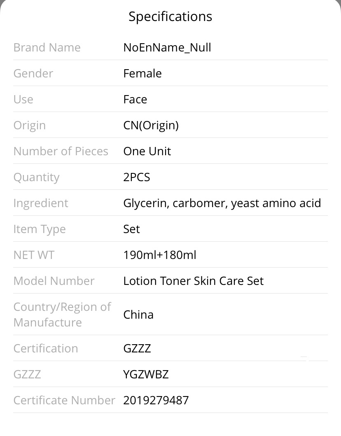Tap the manufacture country value China

[138, 315]
